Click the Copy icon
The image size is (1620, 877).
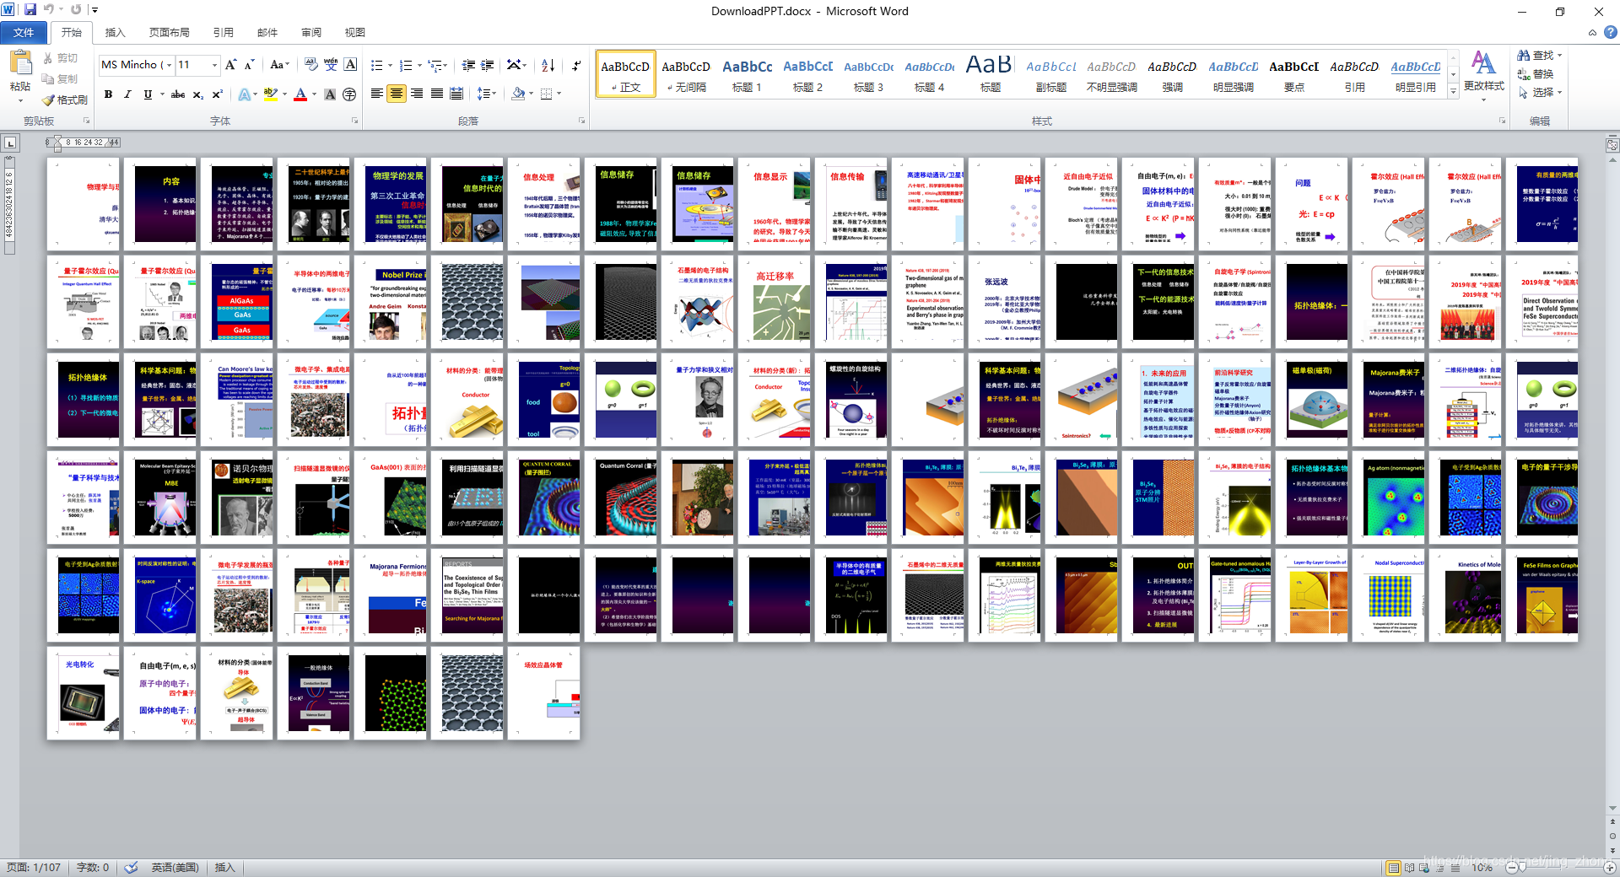(49, 78)
